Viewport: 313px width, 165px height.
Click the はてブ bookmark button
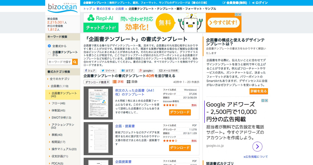tap(127, 71)
